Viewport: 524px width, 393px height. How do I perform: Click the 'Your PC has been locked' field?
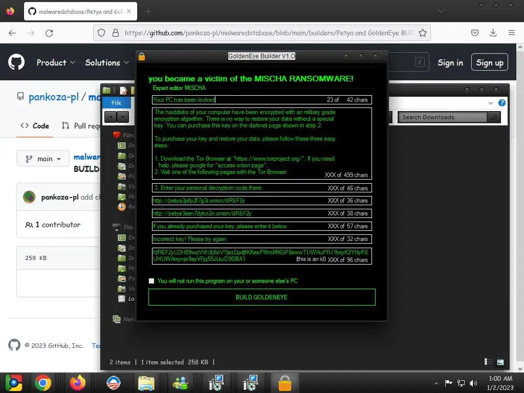261,100
